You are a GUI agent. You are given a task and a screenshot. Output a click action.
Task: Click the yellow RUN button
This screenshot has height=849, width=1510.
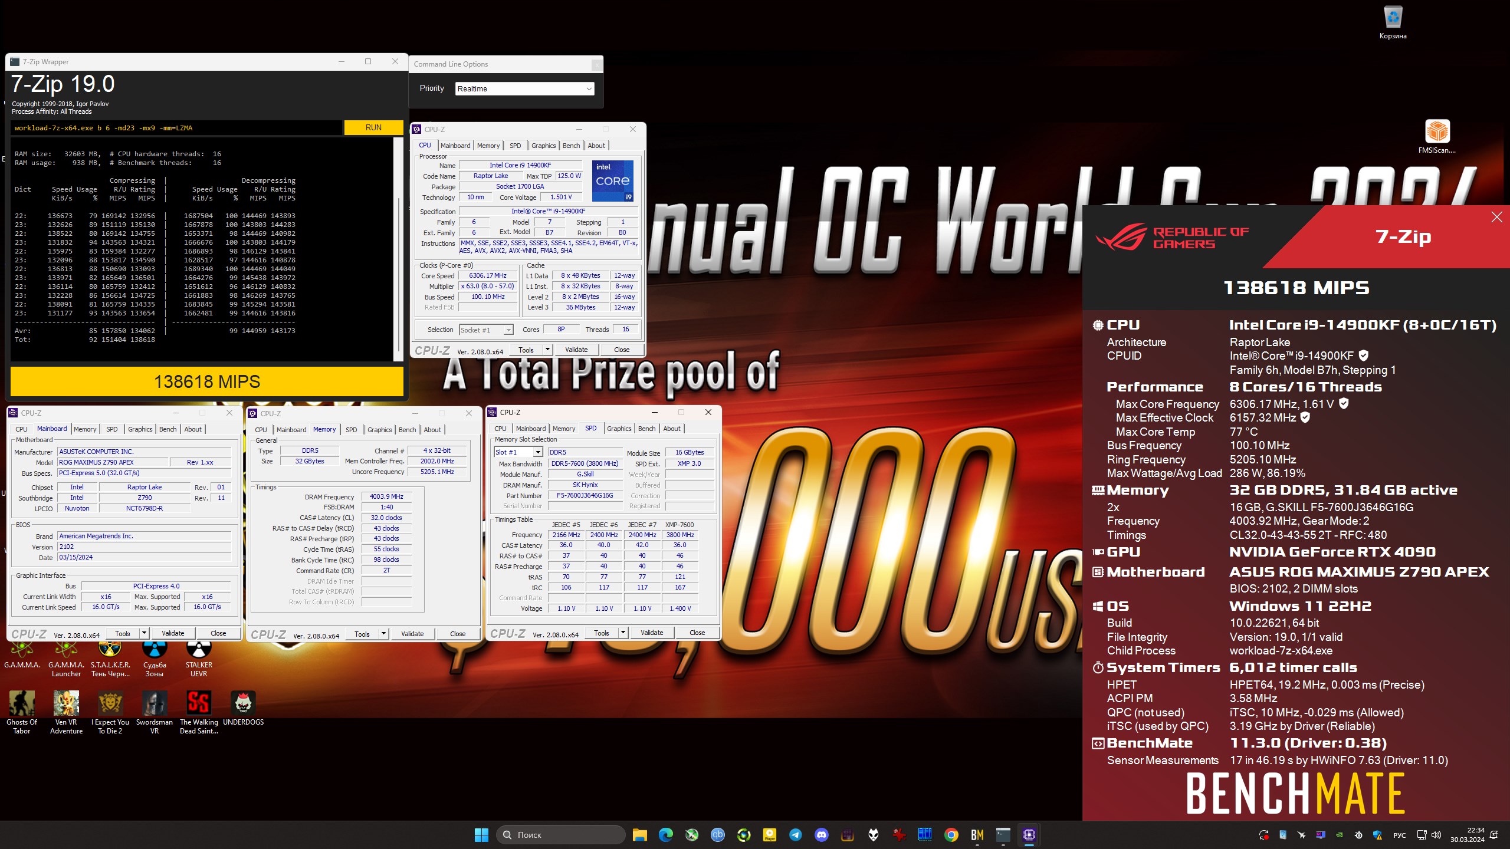[373, 127]
